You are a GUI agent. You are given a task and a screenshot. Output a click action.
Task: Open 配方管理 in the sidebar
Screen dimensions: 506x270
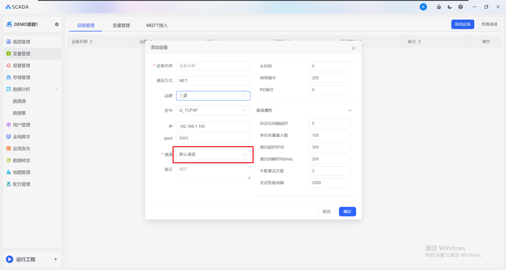(x=32, y=184)
